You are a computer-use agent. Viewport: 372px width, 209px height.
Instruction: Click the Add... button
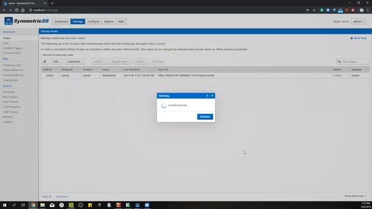pos(57,62)
